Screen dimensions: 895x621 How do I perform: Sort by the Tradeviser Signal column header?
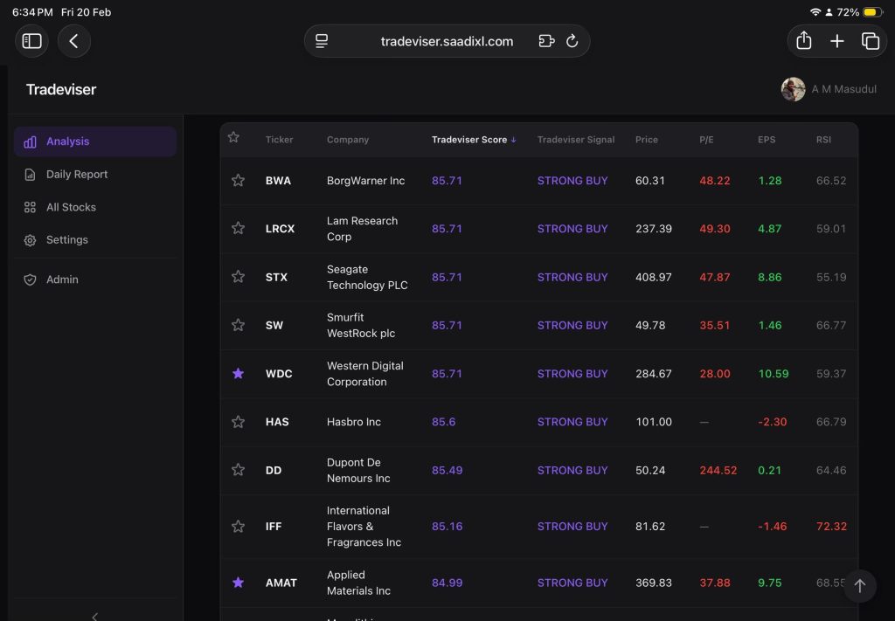tap(575, 140)
